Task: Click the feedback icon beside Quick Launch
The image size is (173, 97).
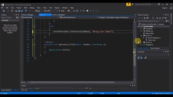Action: pyautogui.click(x=133, y=4)
